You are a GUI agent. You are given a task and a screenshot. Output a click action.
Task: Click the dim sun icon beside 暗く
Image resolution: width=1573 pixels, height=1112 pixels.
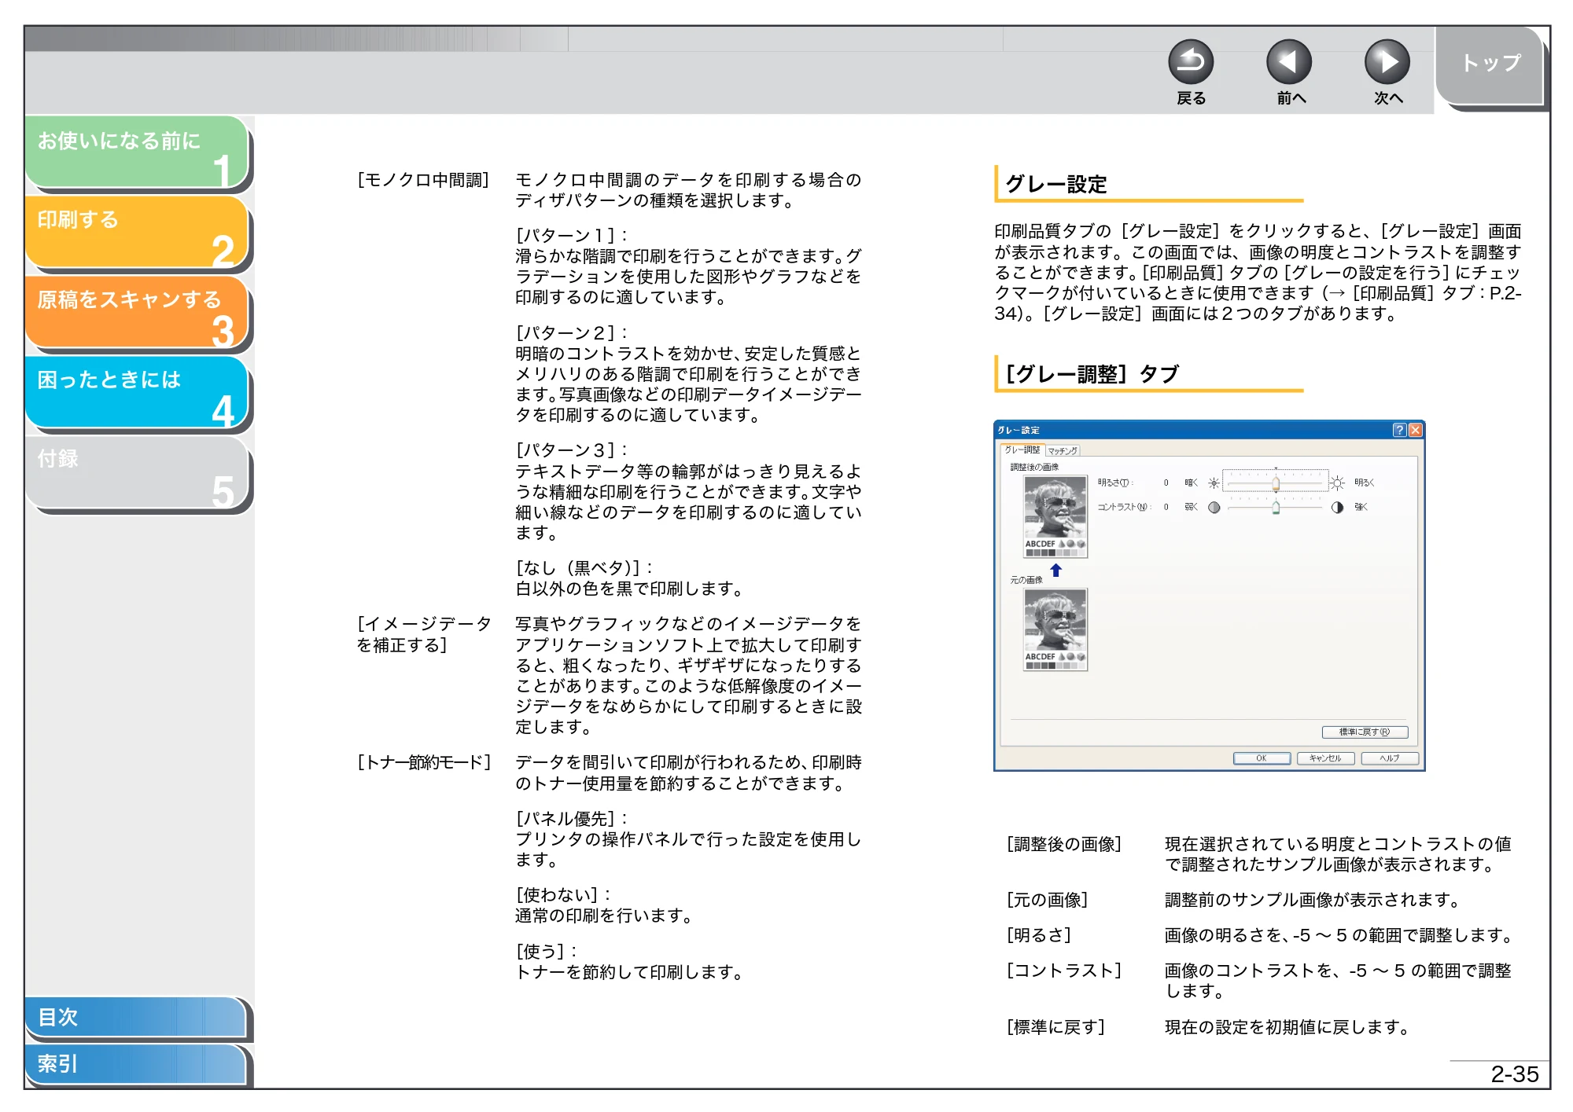(1214, 483)
